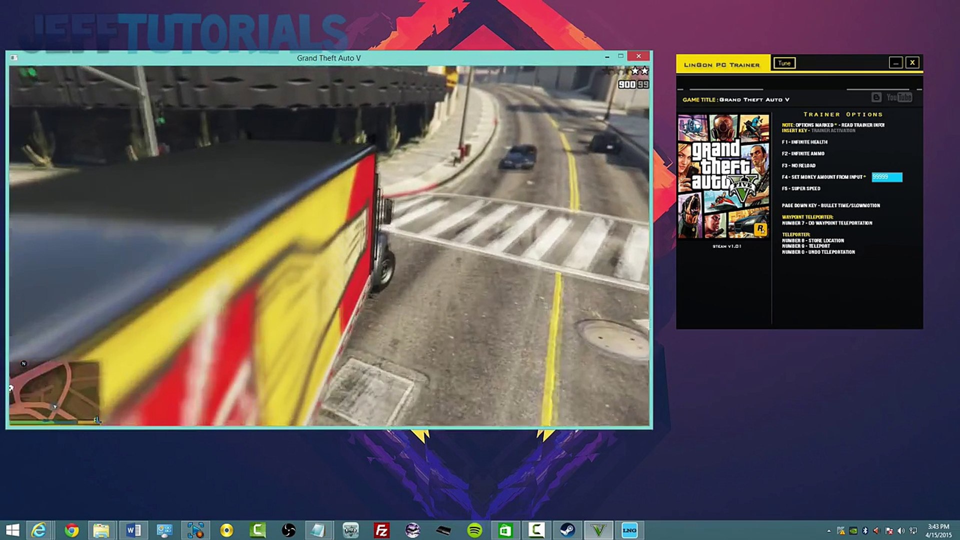Click the money amount input field
This screenshot has height=540, width=960.
point(887,177)
